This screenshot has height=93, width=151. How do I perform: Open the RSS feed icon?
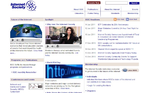115,19
